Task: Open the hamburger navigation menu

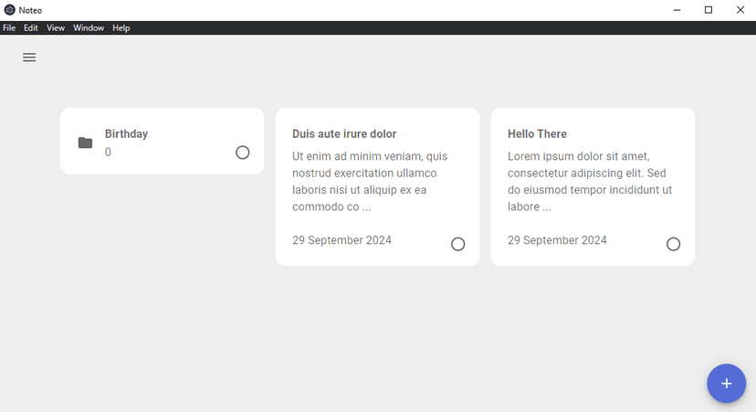Action: 29,58
